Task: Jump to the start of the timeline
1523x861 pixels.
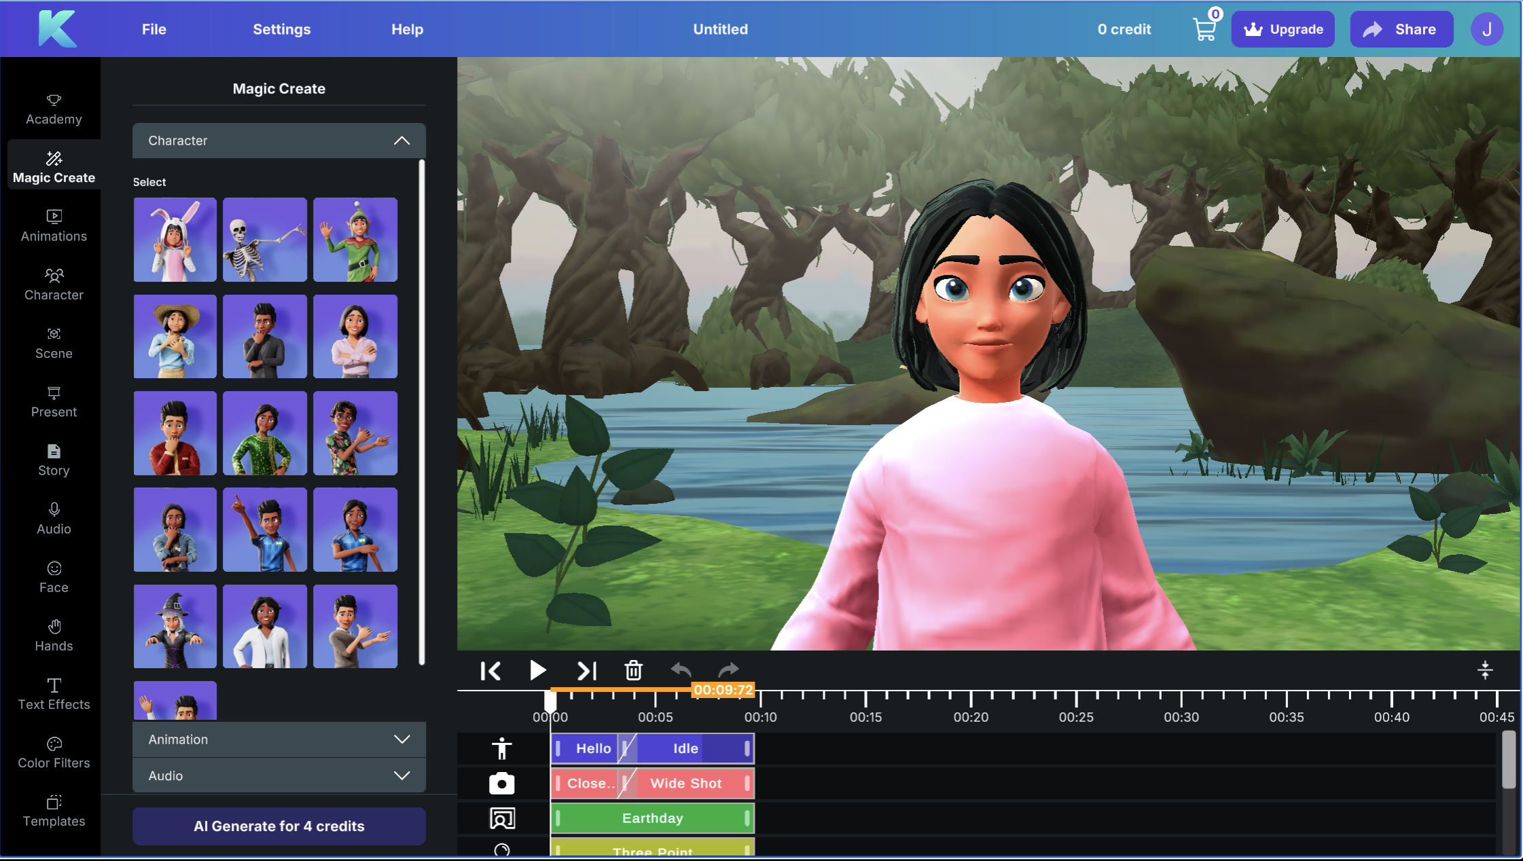Action: (490, 671)
